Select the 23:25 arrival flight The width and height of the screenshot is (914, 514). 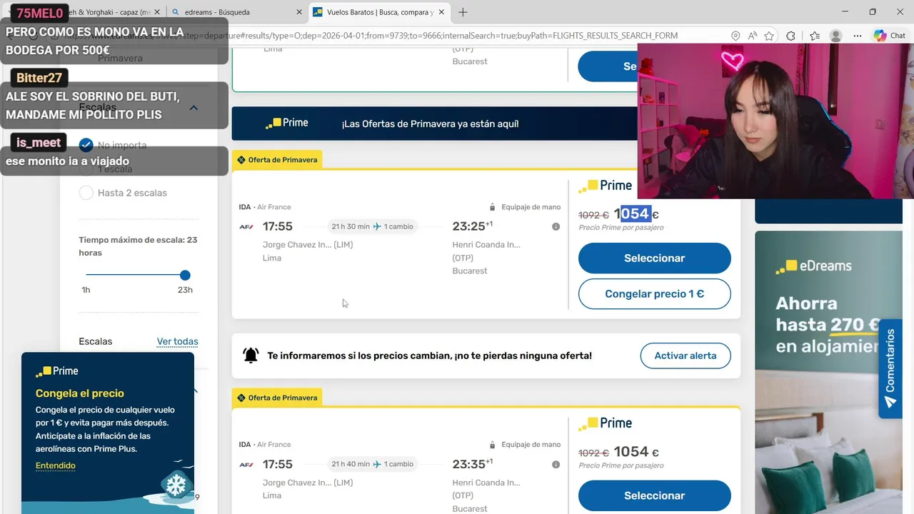(x=654, y=258)
